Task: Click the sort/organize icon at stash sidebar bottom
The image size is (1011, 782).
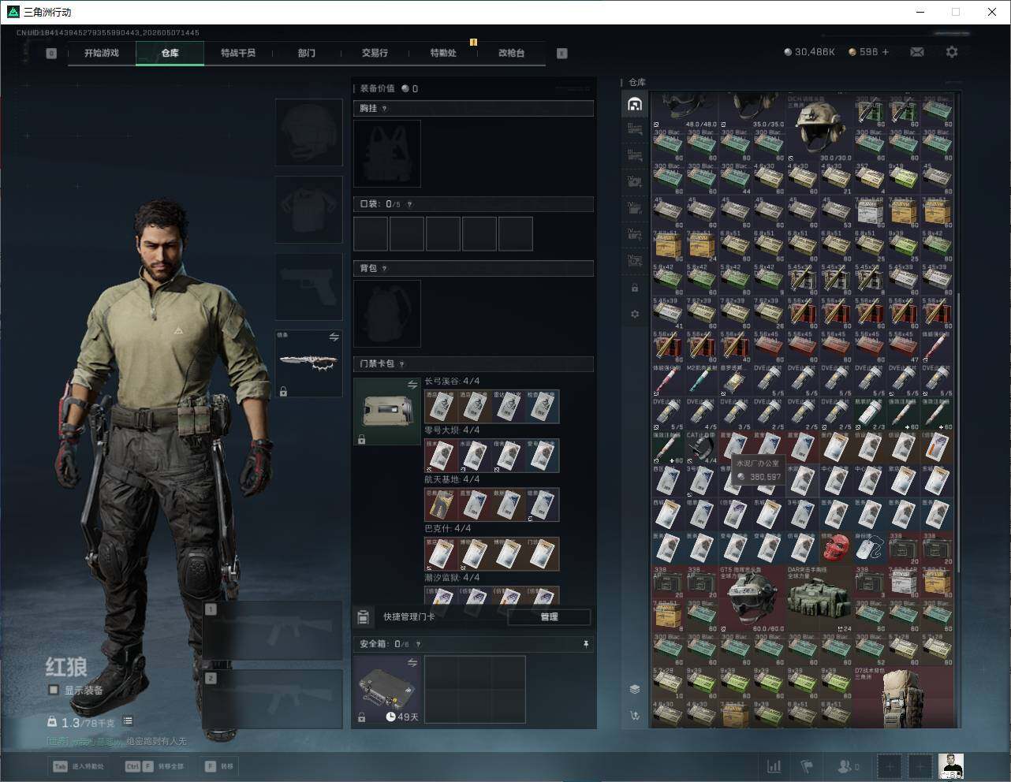Action: tap(635, 716)
